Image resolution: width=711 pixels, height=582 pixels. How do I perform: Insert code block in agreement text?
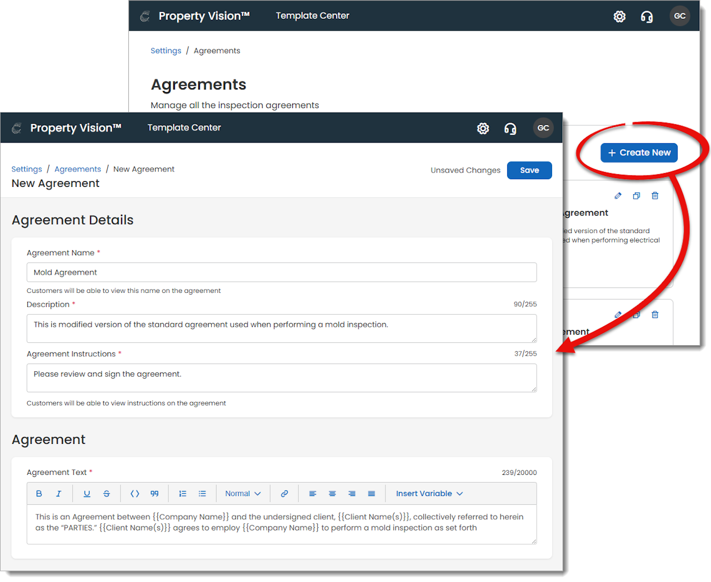coord(134,494)
